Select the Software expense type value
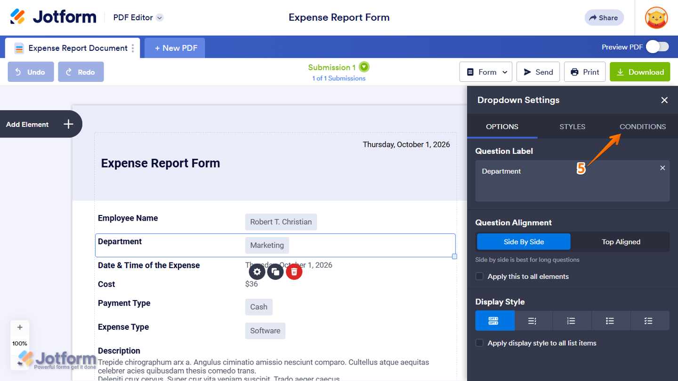 click(265, 331)
